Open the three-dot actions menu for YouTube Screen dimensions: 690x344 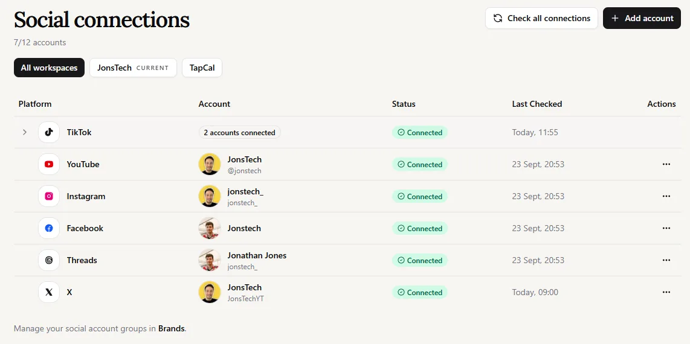(666, 164)
